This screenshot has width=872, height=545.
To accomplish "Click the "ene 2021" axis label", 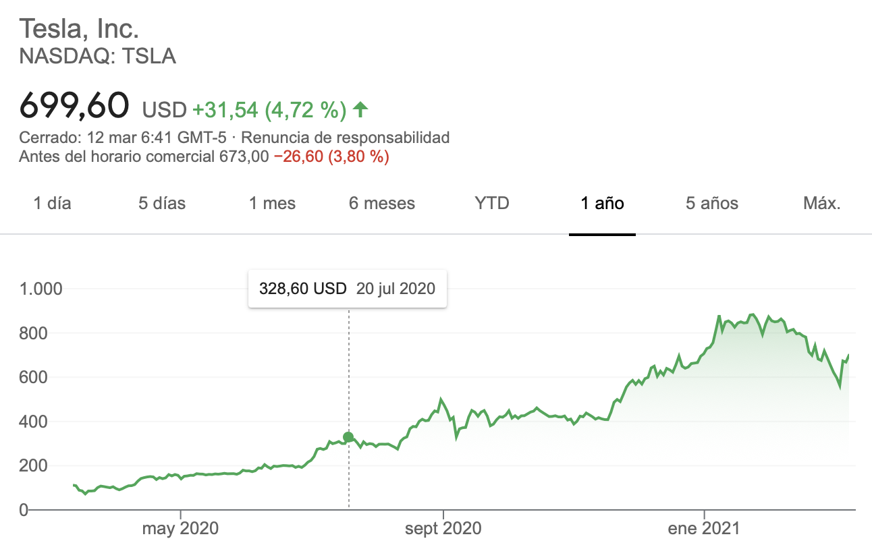I will coord(705,528).
